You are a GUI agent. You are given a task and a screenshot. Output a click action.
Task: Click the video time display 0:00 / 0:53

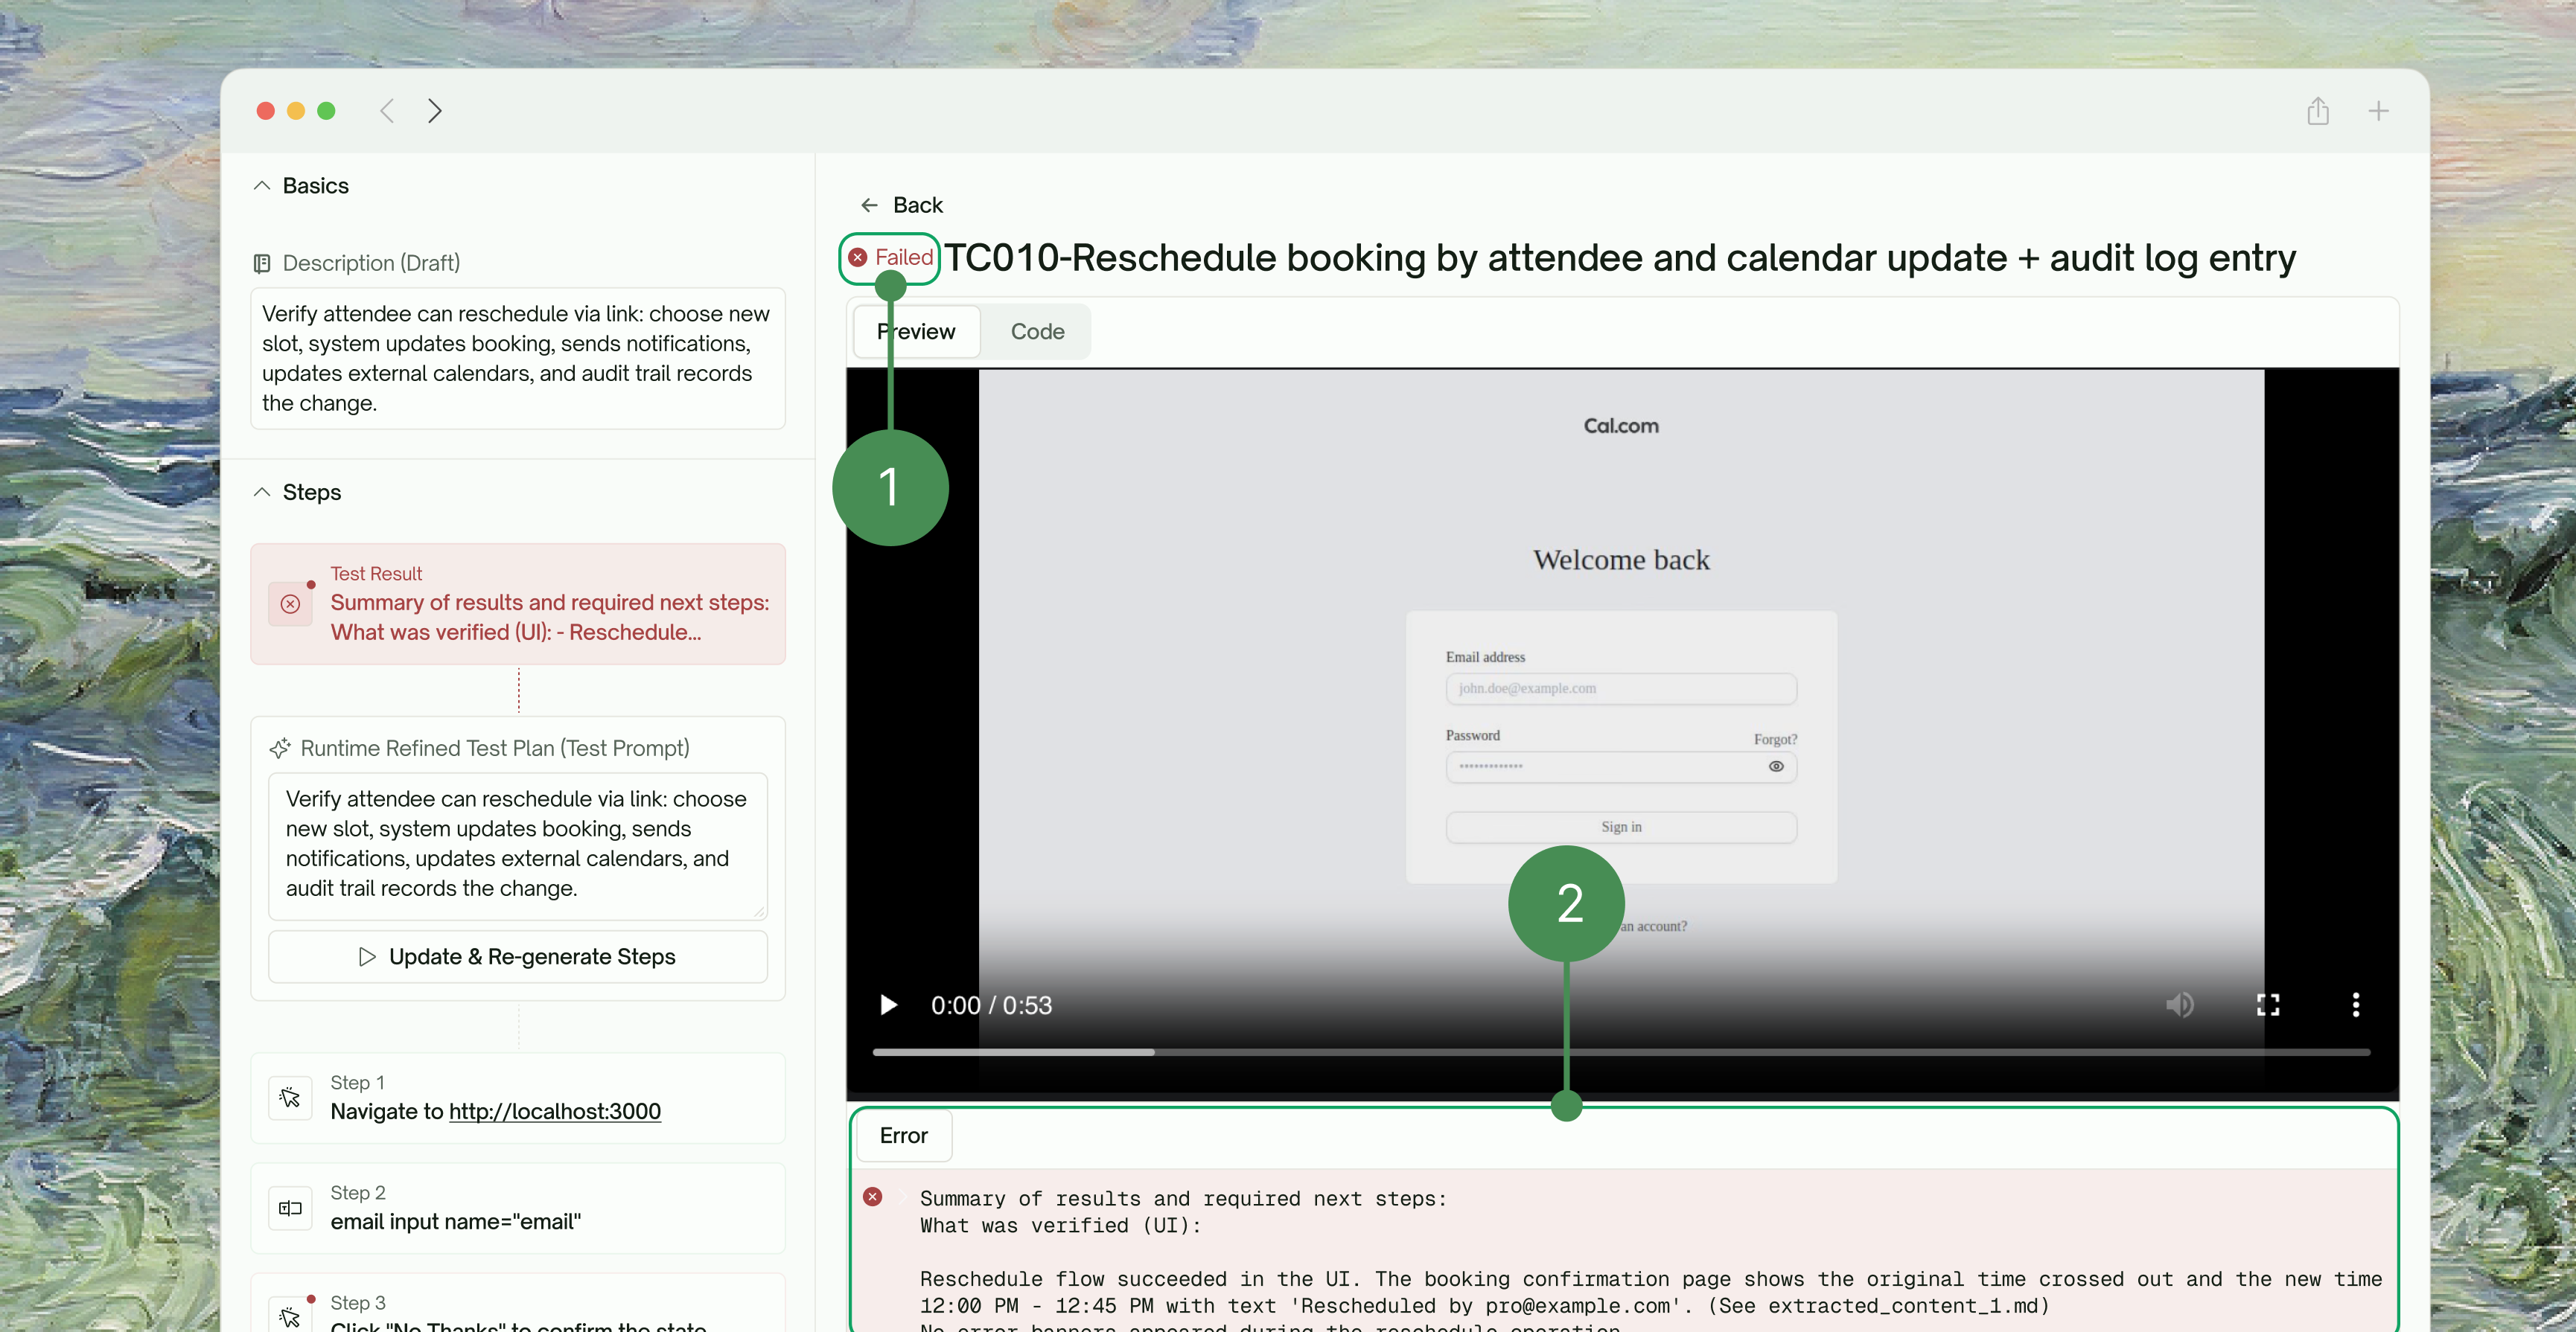[x=991, y=1005]
